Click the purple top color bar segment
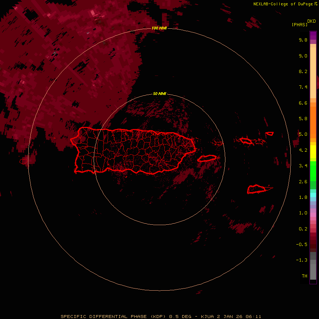The image size is (319, 319). click(313, 35)
